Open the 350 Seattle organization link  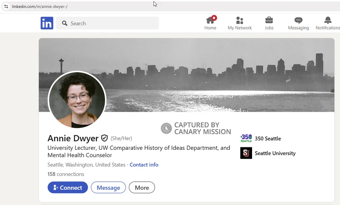(x=268, y=138)
